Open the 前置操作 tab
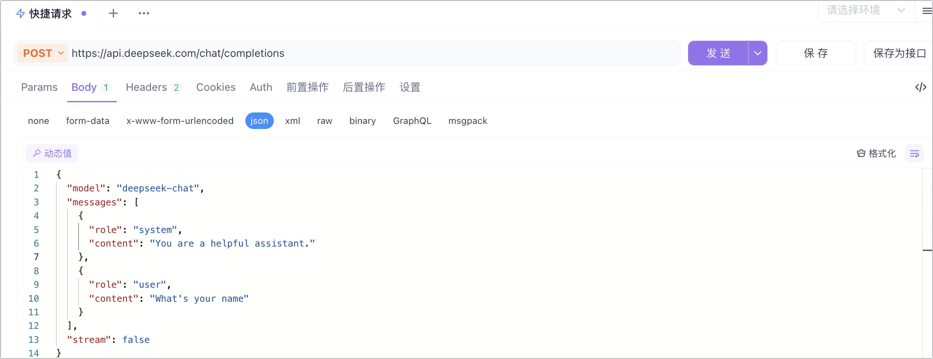 308,87
